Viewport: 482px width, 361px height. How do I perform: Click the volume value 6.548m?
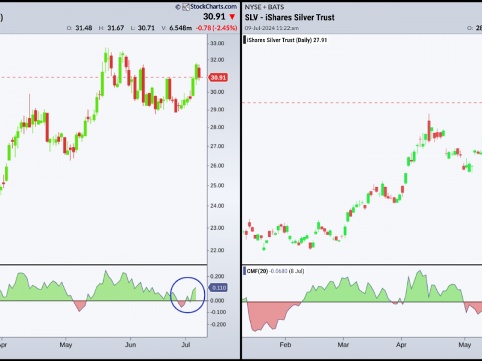point(180,28)
